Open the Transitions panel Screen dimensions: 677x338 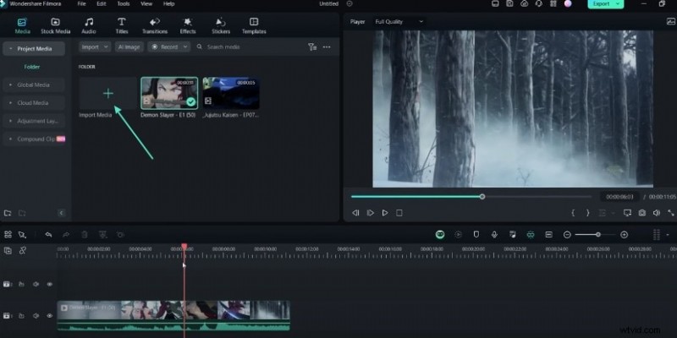tap(154, 25)
